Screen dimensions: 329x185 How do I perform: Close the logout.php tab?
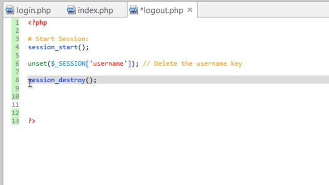pos(190,10)
